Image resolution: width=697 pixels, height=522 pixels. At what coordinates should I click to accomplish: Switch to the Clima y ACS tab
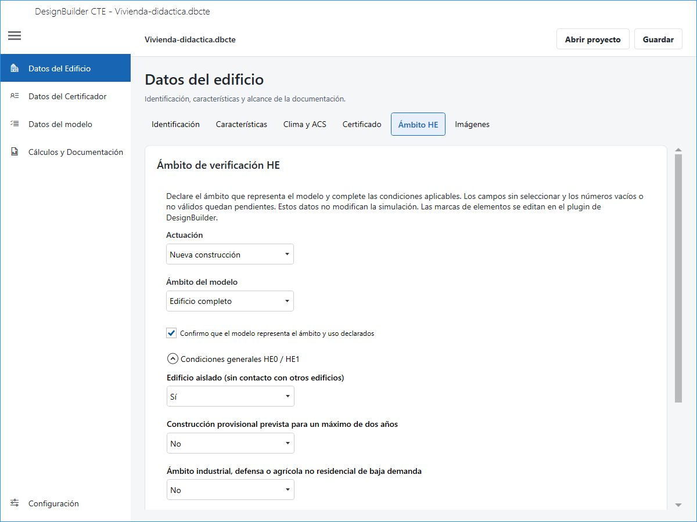(x=305, y=124)
